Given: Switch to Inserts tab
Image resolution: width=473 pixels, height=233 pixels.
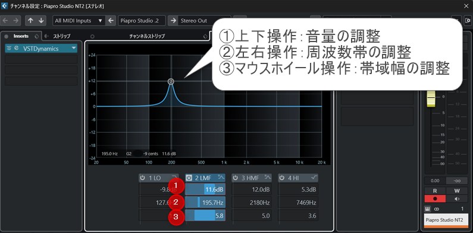Looking at the screenshot, I should [x=21, y=36].
